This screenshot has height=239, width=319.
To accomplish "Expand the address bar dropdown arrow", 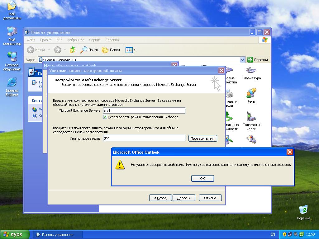I will [242, 60].
